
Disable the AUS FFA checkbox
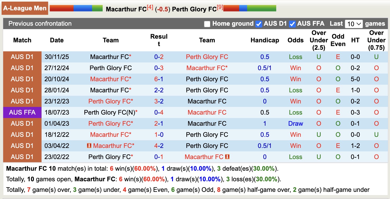click(293, 24)
